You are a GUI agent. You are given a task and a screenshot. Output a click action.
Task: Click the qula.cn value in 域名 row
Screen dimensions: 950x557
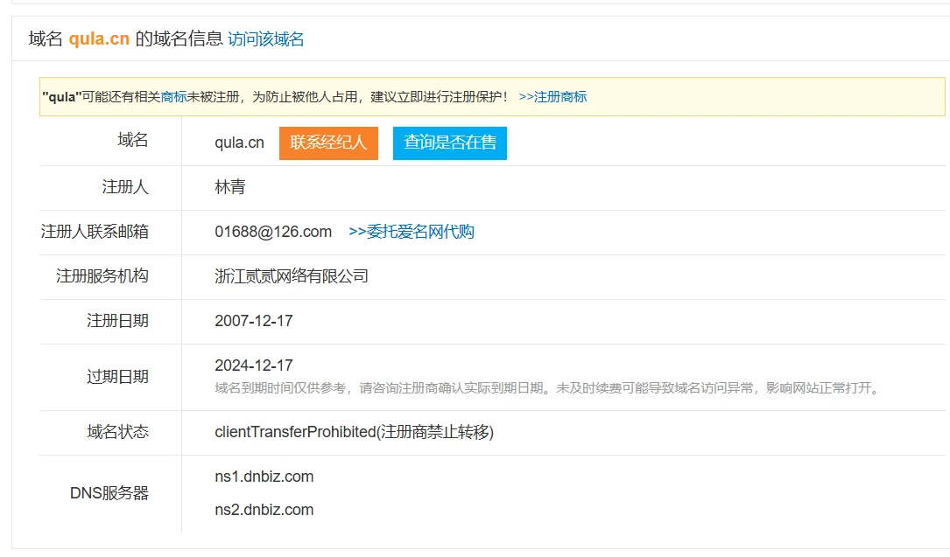tap(239, 143)
